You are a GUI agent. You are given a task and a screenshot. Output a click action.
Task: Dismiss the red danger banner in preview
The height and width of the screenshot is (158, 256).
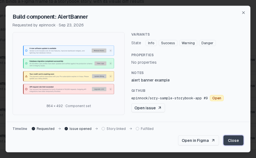[x=110, y=89]
